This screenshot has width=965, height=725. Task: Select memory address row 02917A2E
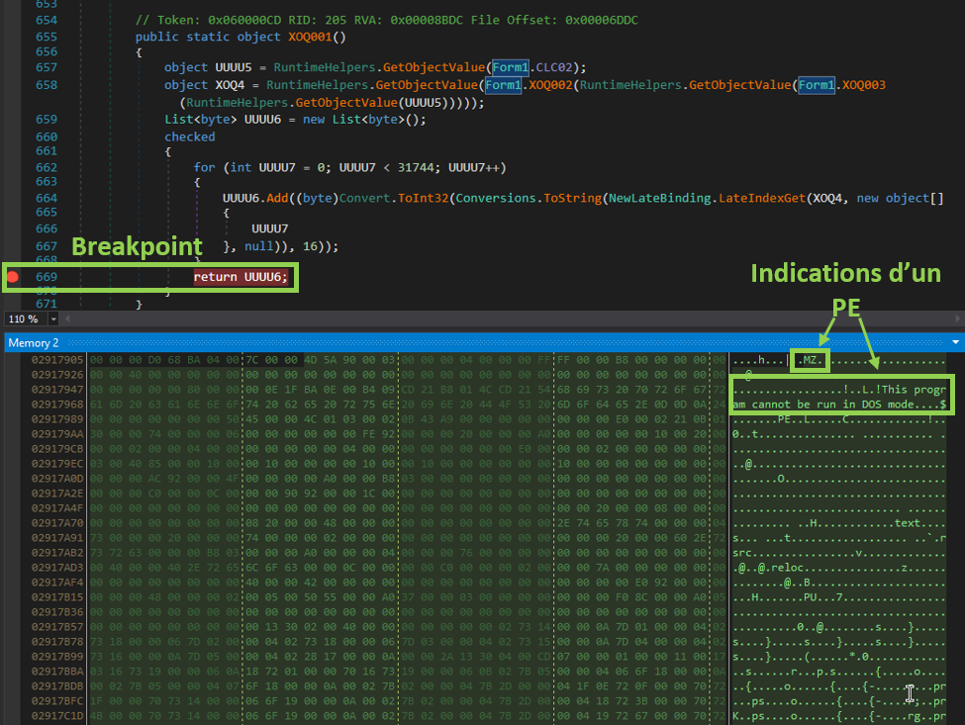(x=56, y=494)
